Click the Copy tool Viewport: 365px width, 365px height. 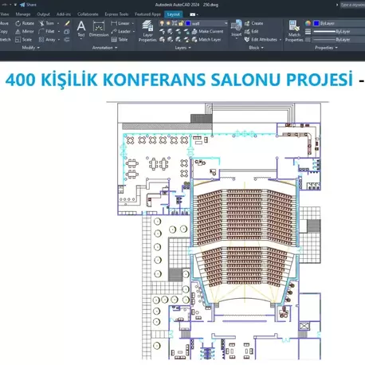click(4, 31)
